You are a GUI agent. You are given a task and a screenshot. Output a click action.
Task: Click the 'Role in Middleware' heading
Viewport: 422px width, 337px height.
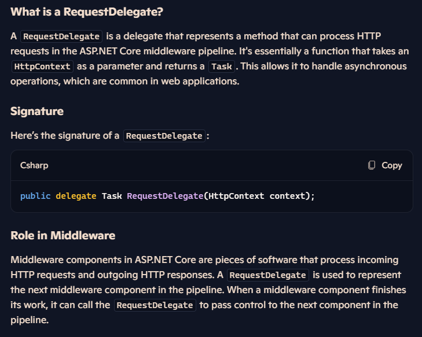tap(63, 235)
